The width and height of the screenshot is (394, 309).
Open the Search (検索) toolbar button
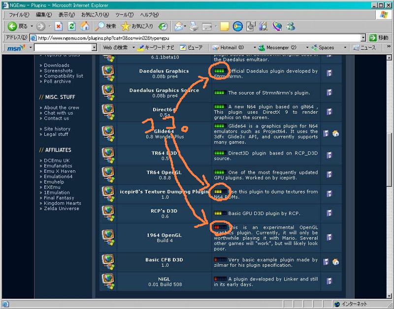105,27
